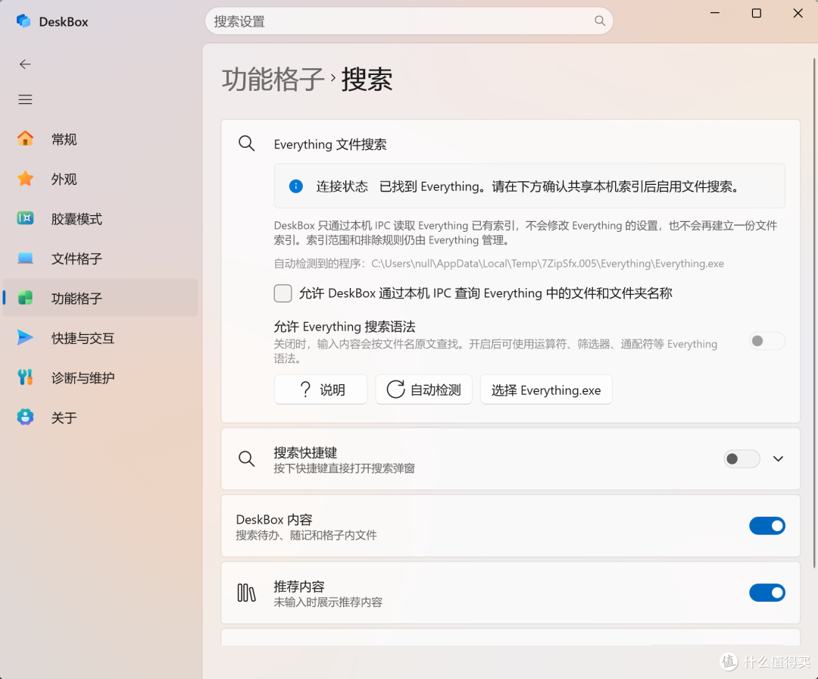Click 选择 Everything.exe button
The image size is (818, 679).
pyautogui.click(x=546, y=390)
